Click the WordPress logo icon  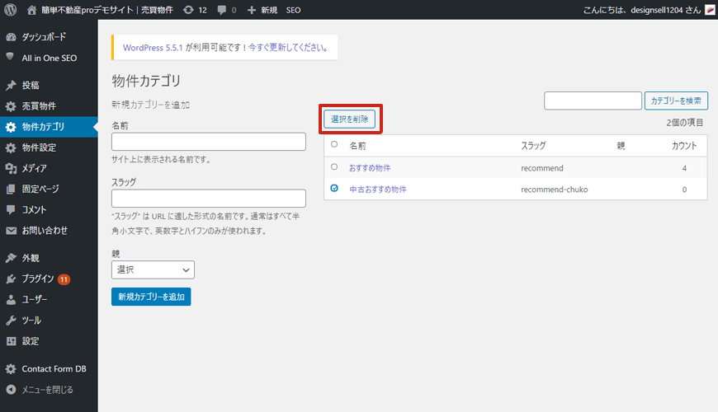click(x=11, y=10)
